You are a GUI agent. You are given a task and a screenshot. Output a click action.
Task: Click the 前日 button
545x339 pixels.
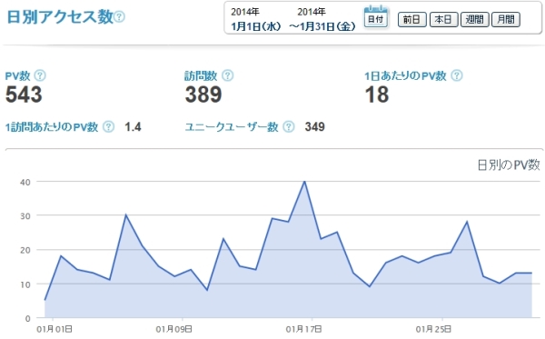click(x=411, y=19)
